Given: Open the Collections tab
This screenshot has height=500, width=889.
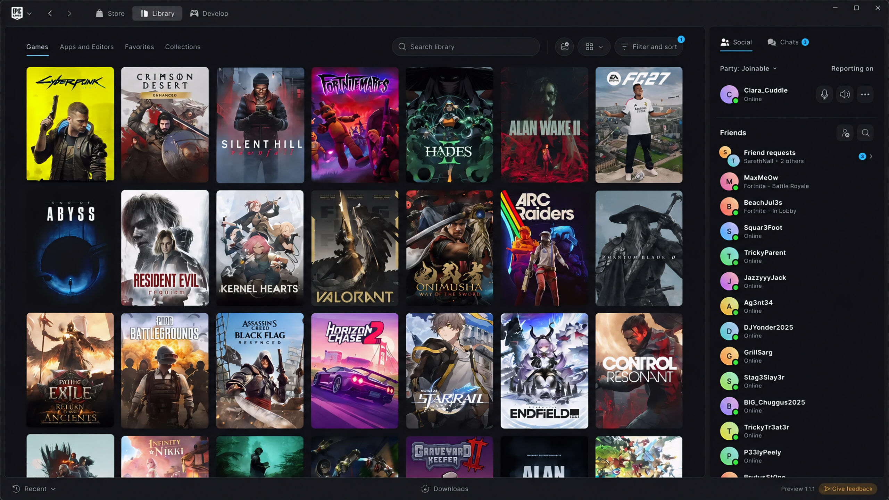Looking at the screenshot, I should (183, 47).
